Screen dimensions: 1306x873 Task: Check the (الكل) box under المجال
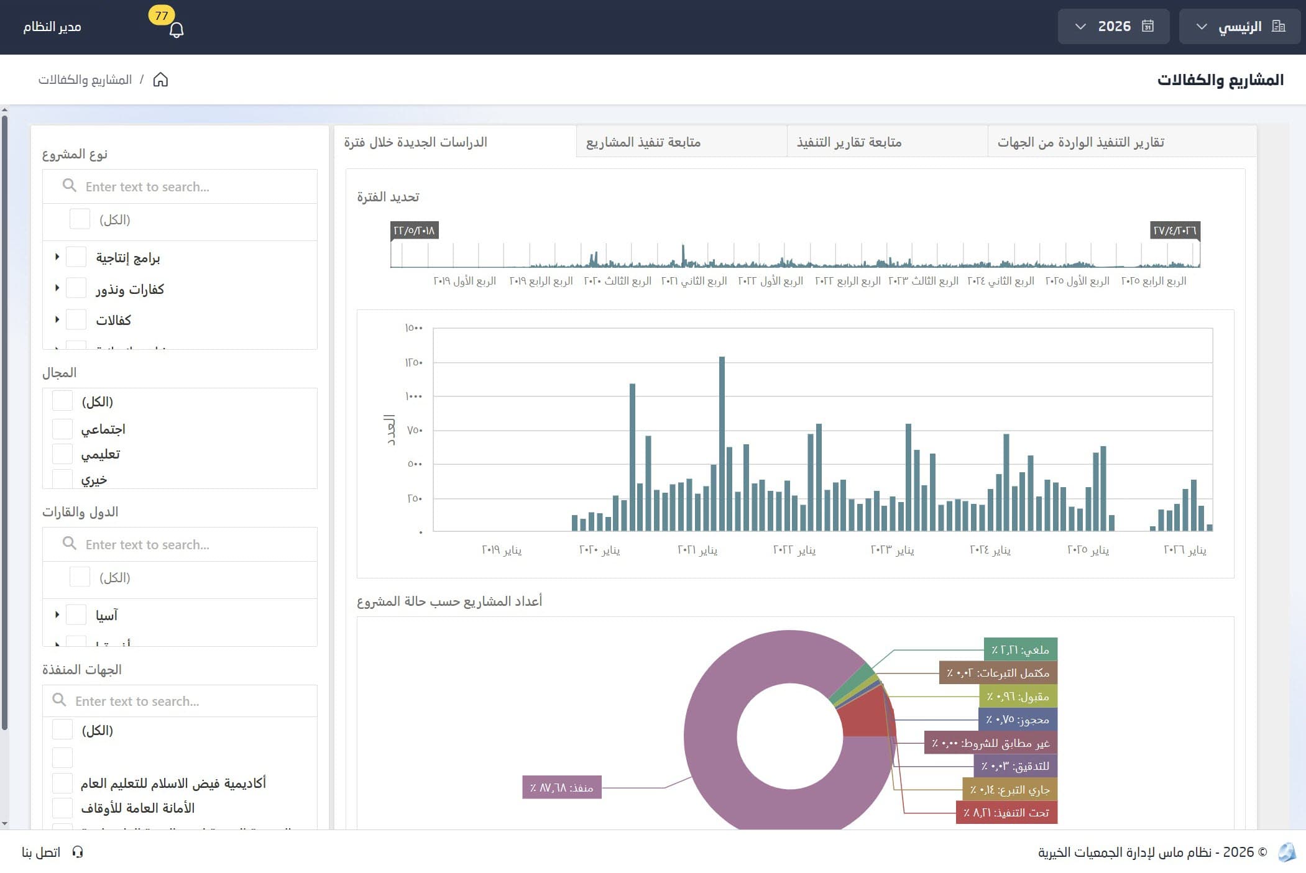62,401
